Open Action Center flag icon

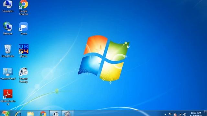(170, 115)
